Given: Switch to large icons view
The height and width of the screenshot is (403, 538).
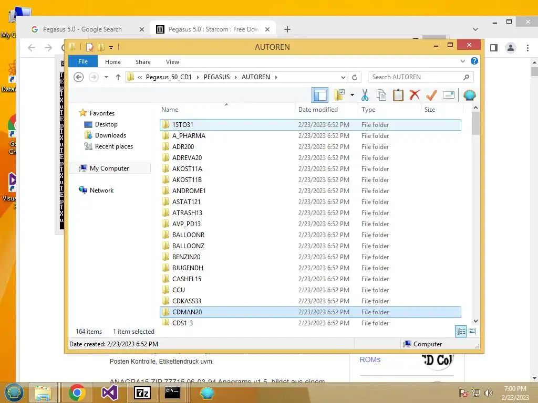Looking at the screenshot, I should (x=472, y=332).
